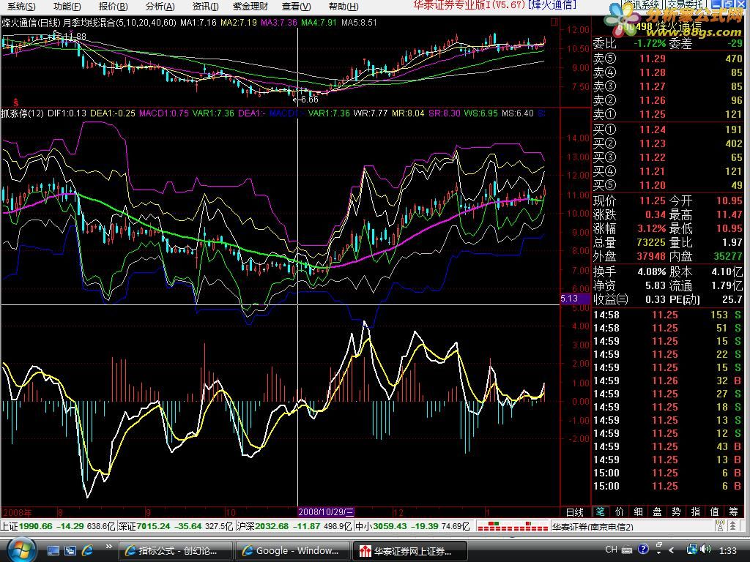Click the PE(动) value 25.7

732,299
